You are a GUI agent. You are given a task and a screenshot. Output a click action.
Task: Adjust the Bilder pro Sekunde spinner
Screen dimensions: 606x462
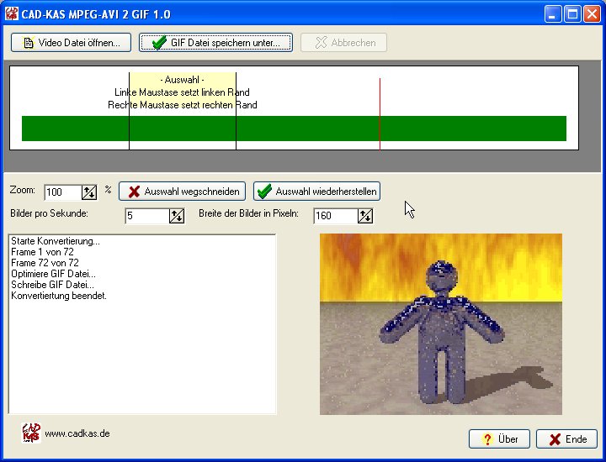pyautogui.click(x=177, y=216)
